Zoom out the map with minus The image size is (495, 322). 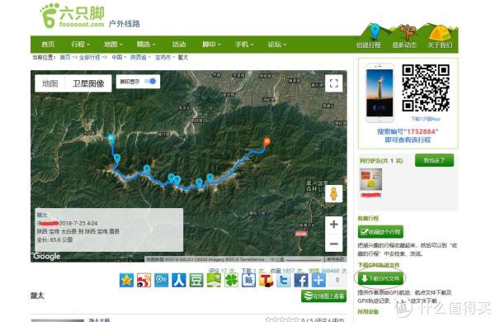[x=333, y=244]
